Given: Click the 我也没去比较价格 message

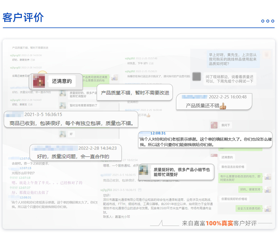Looking at the screenshot, I should point(233,167).
